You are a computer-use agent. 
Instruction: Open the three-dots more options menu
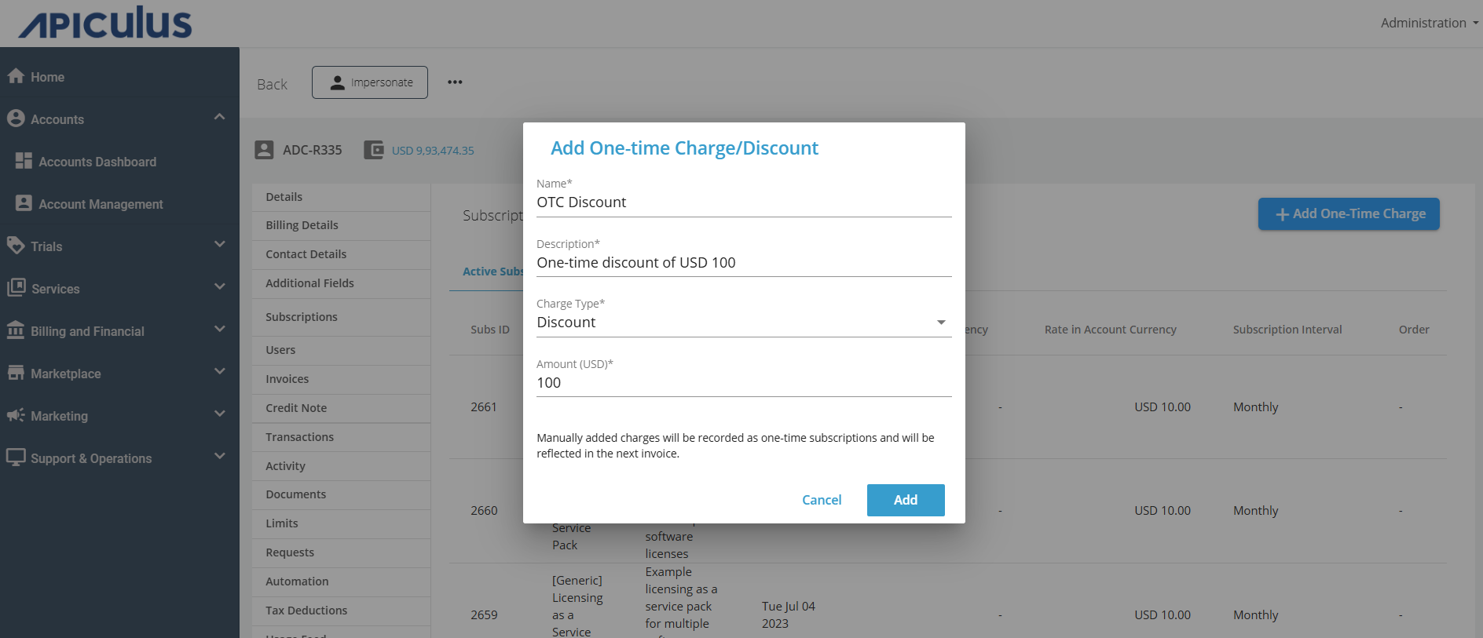pyautogui.click(x=455, y=82)
